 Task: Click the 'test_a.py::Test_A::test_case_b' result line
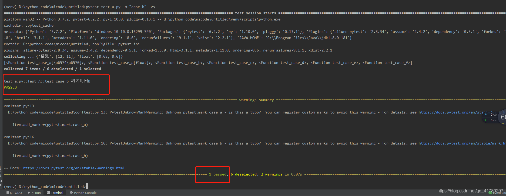point(47,81)
